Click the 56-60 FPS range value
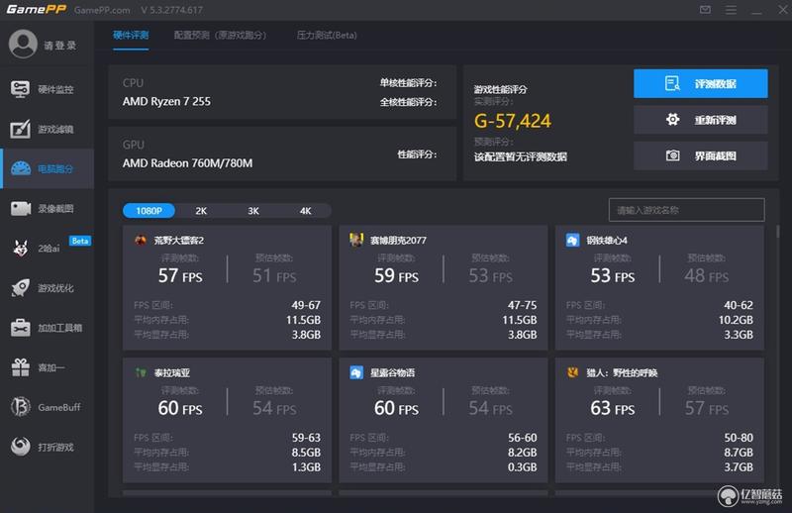This screenshot has height=513, width=792. click(x=523, y=438)
